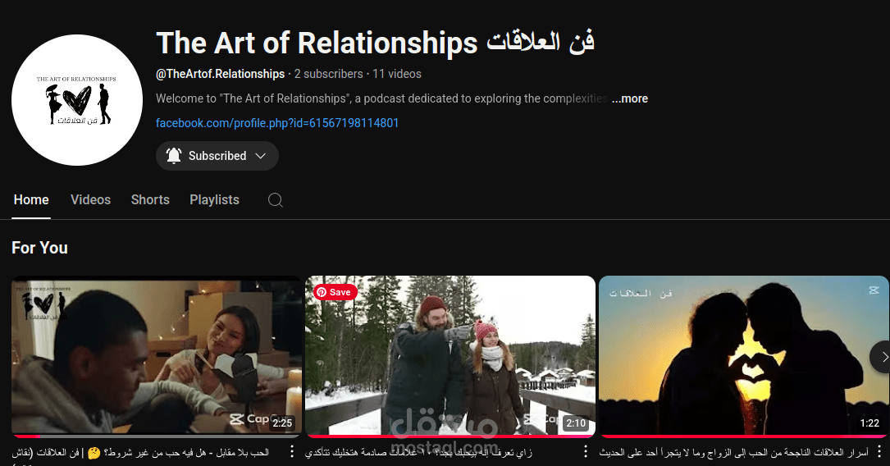890x466 pixels.
Task: Click the red progress bar under first video
Action: (x=26, y=436)
